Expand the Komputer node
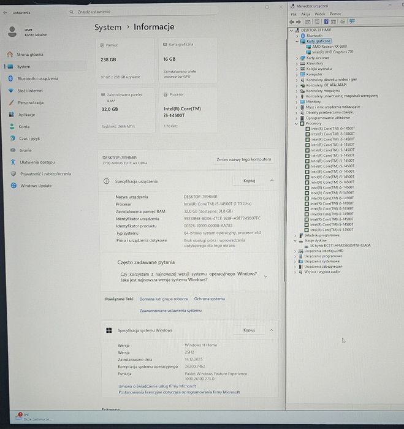Image resolution: width=404 pixels, height=429 pixels. [x=297, y=74]
